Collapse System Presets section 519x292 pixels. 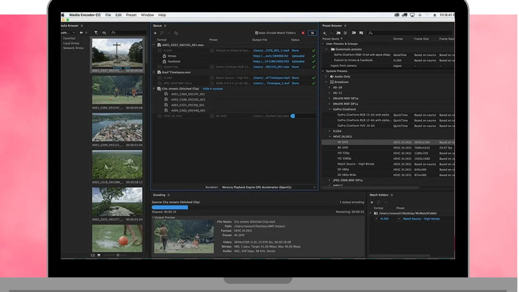click(323, 71)
